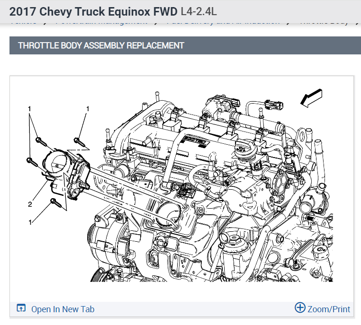Click the throttle body engine diagram image
The height and width of the screenshot is (325, 361).
click(181, 186)
